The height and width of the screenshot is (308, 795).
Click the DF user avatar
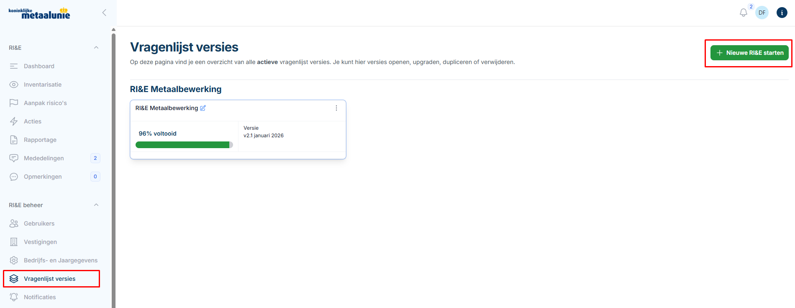pyautogui.click(x=762, y=13)
